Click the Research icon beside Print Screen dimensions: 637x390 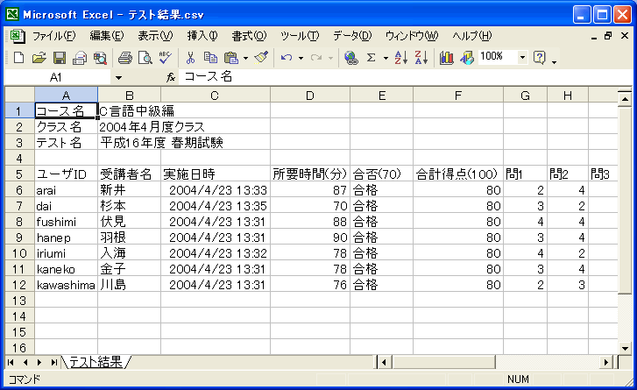(100, 58)
